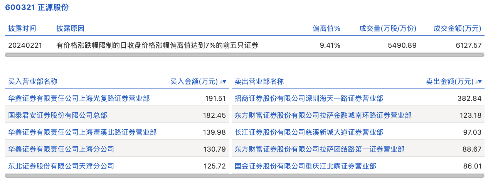Open 东北证券股份有限公司天津分公司 link
The width and height of the screenshot is (488, 187).
pos(61,166)
